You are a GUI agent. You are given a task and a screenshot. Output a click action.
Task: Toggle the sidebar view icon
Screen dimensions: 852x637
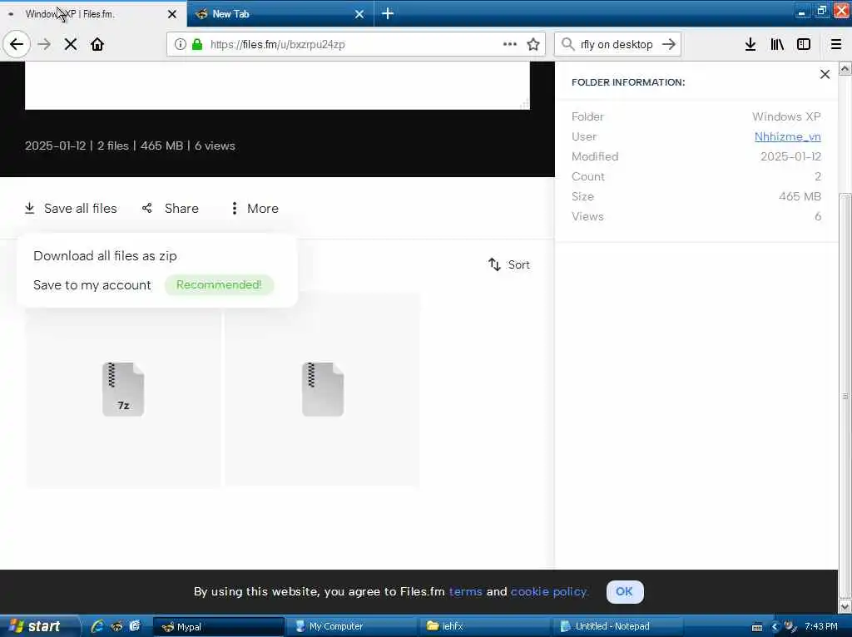[x=804, y=44]
